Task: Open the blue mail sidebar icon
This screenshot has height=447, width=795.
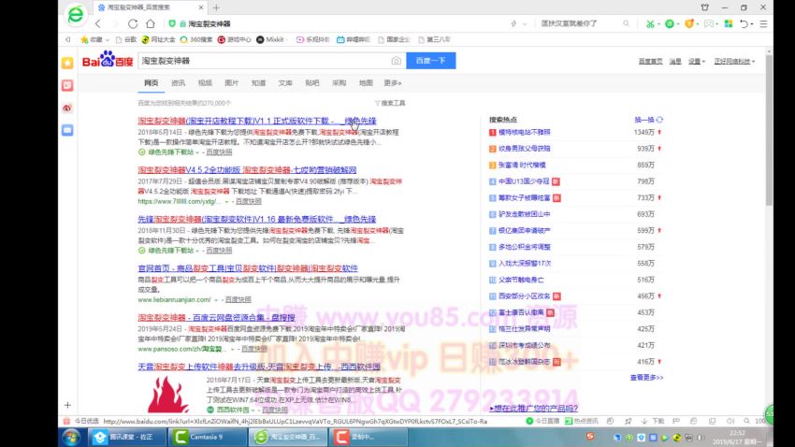Action: [67, 130]
